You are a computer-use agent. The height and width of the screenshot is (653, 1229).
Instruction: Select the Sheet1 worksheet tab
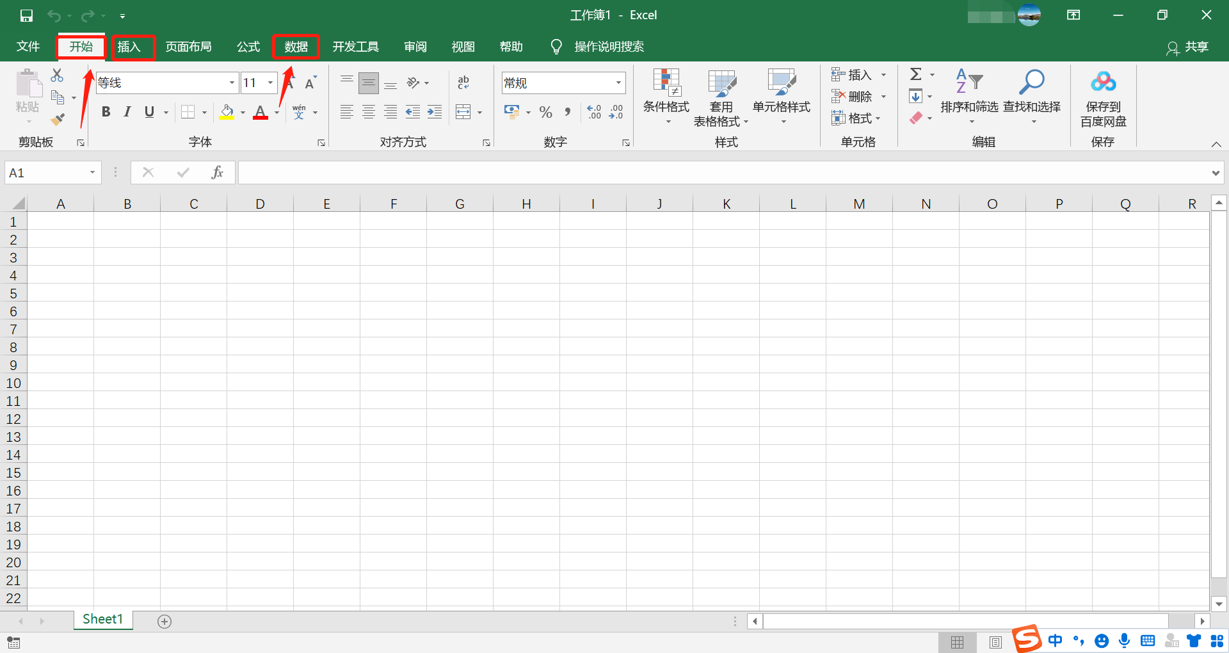pos(102,619)
